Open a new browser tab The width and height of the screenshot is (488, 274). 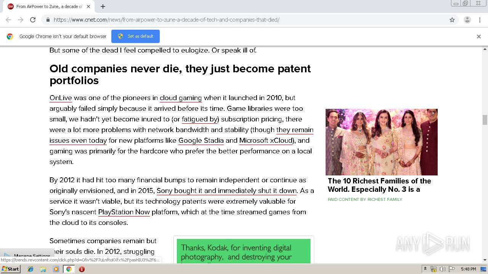click(x=103, y=6)
